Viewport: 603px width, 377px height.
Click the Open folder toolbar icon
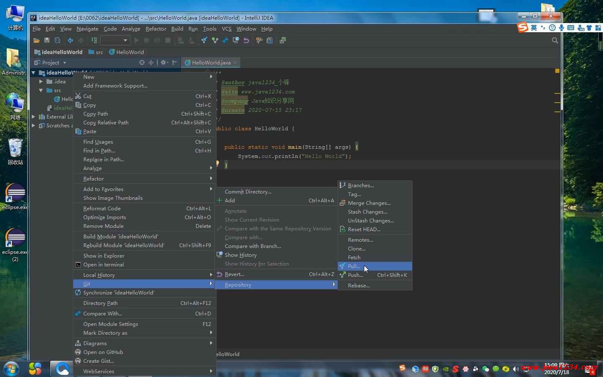pos(36,40)
